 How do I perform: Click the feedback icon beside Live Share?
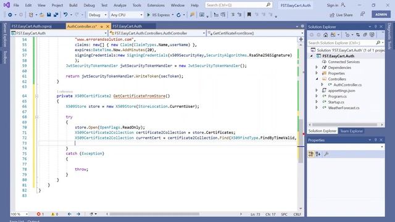tap(362, 14)
